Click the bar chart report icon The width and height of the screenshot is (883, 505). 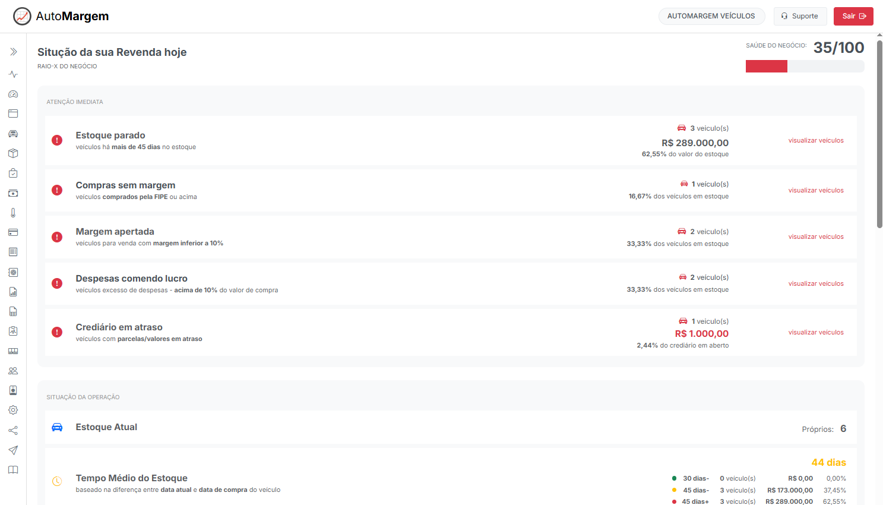(x=13, y=292)
